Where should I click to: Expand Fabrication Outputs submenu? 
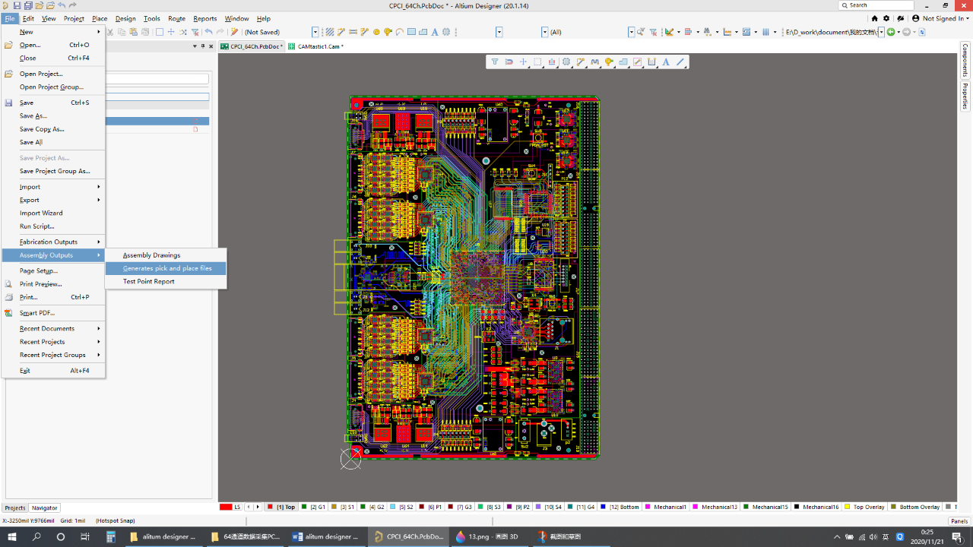coord(52,242)
